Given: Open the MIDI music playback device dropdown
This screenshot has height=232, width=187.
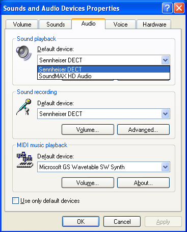Looking at the screenshot, I should [x=165, y=167].
